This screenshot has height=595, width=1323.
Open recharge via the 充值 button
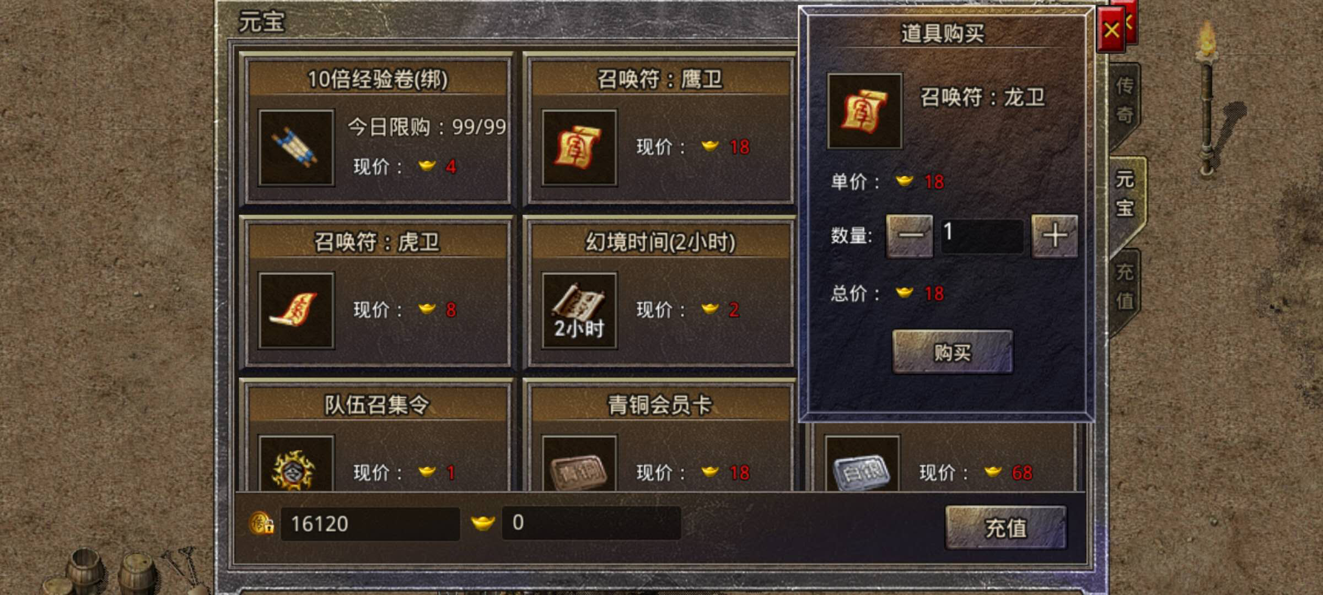[x=1006, y=528]
